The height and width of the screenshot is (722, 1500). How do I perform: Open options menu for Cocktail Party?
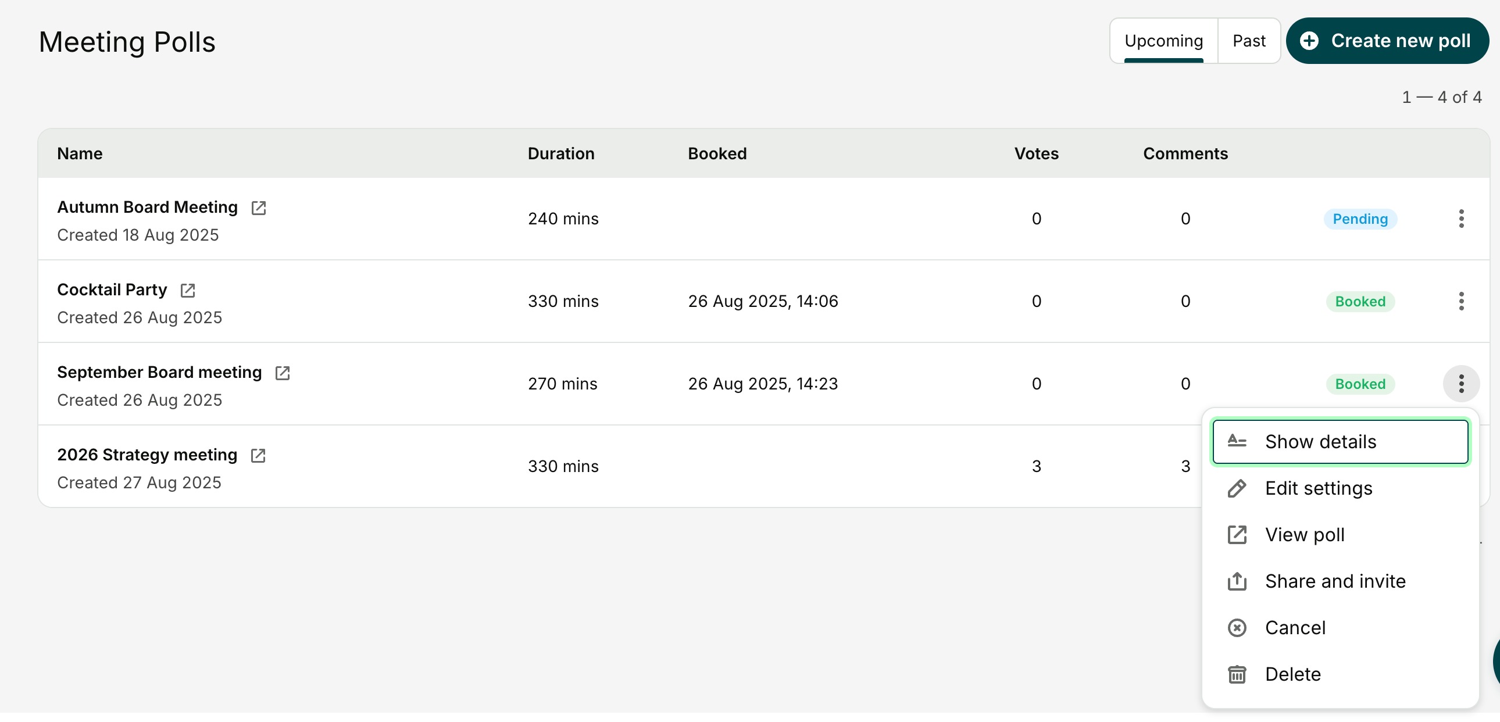1460,302
